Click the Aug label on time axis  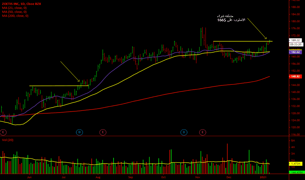98,177
